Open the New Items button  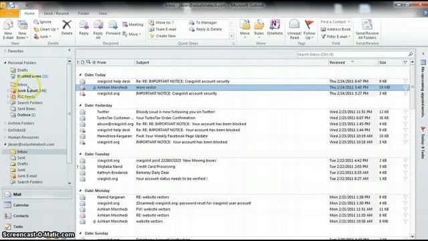coord(22,29)
